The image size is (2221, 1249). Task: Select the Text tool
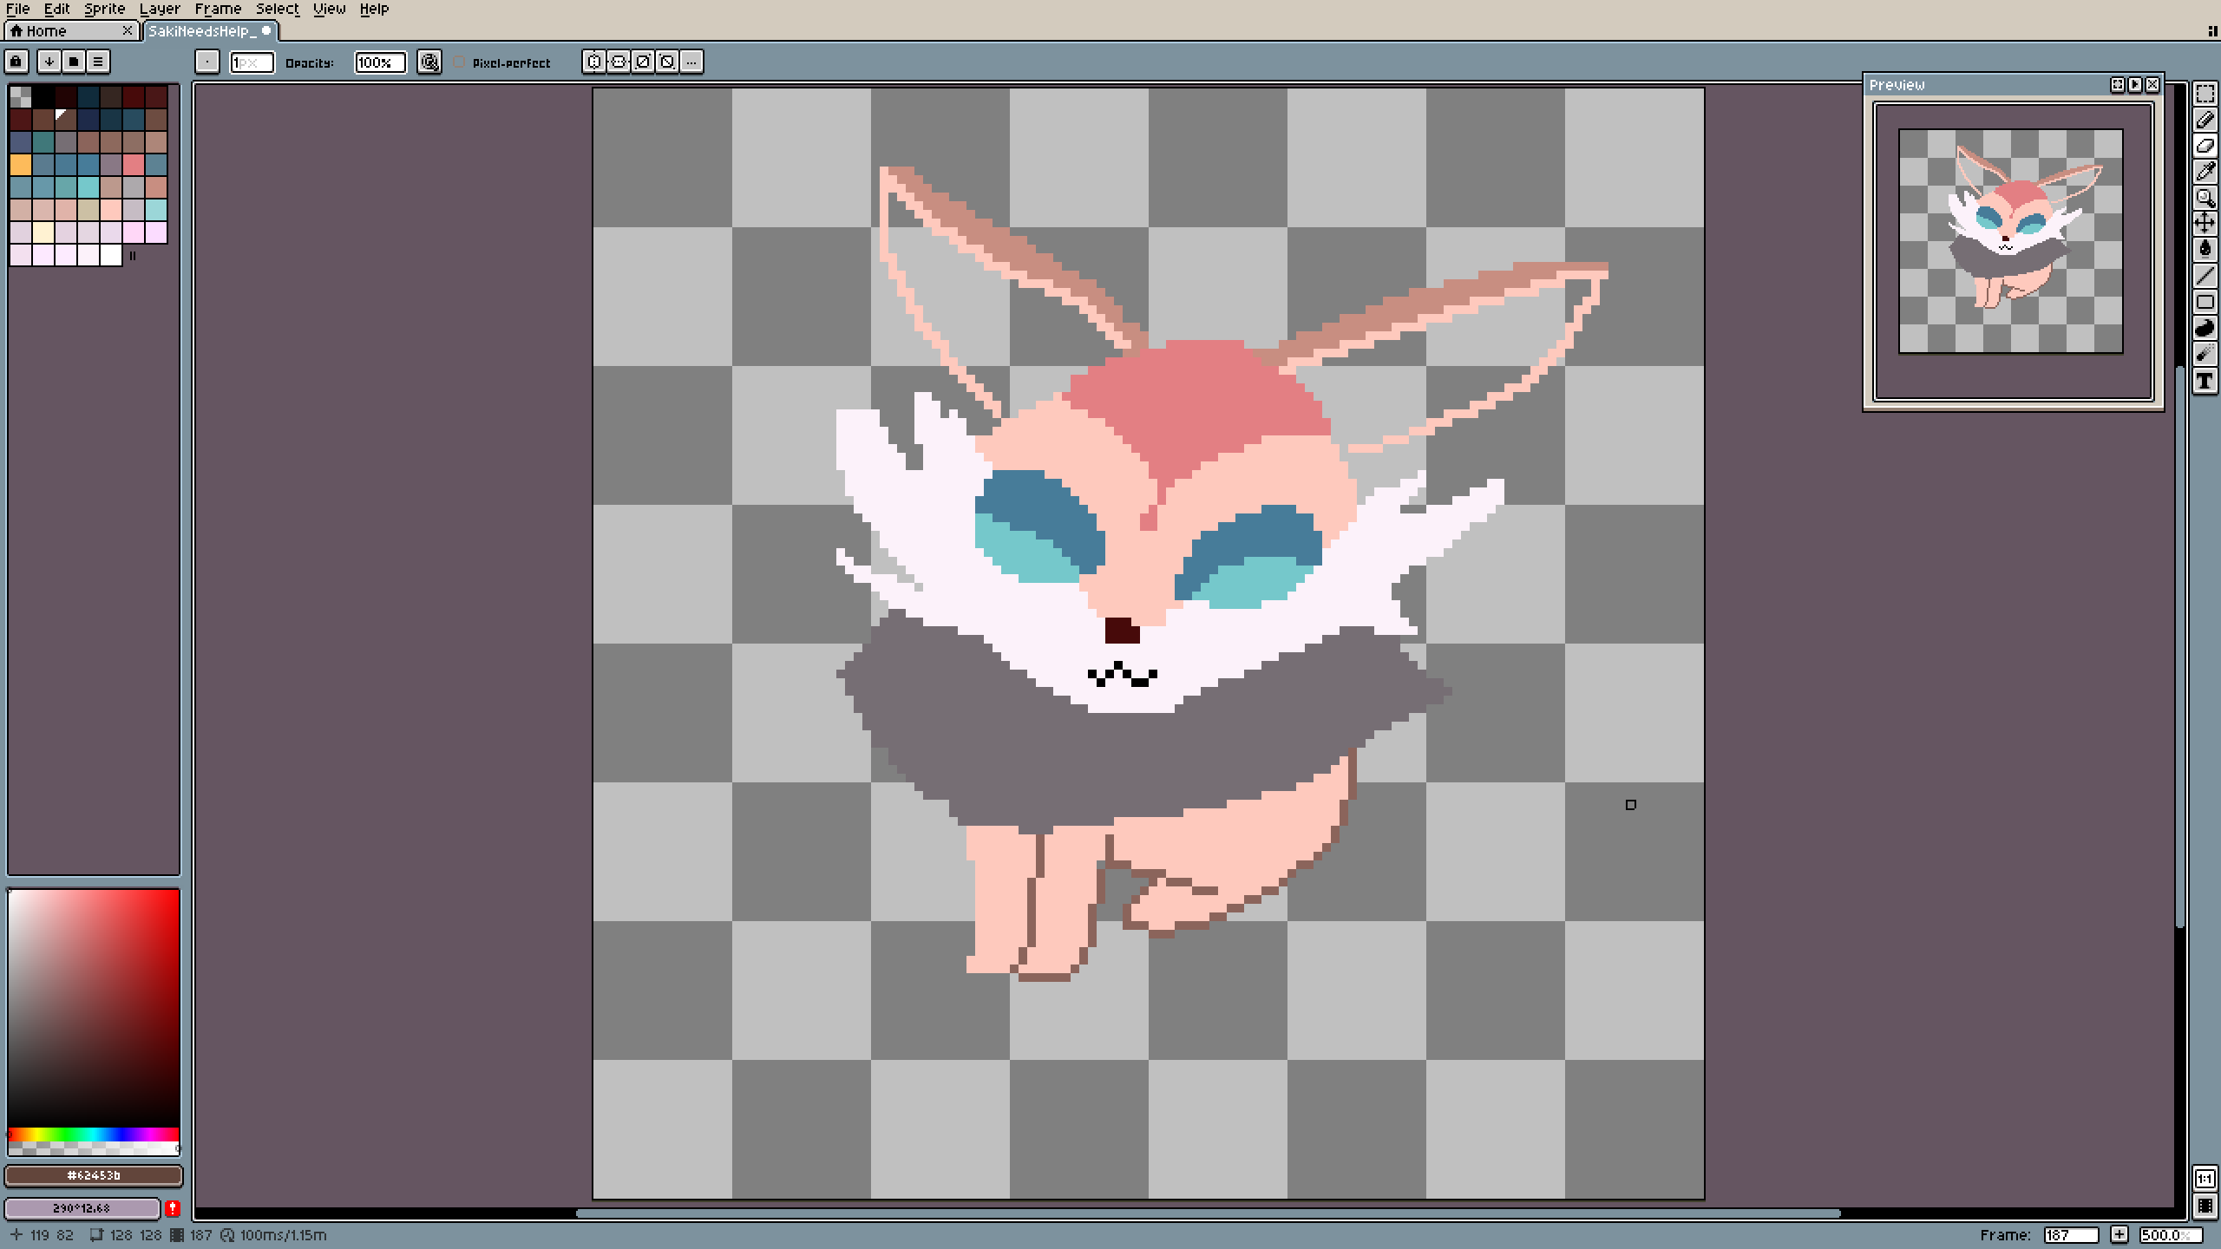coord(2205,380)
